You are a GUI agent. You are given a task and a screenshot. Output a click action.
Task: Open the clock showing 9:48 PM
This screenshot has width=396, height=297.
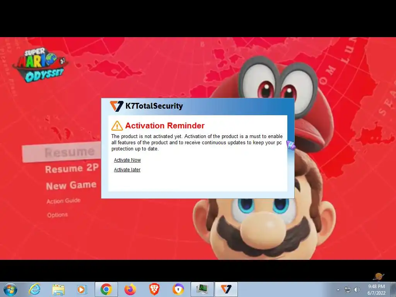[377, 290]
